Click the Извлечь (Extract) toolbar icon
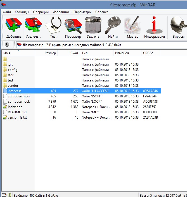 [x=33, y=25]
